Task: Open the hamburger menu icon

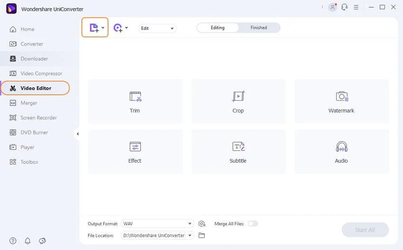Action: pyautogui.click(x=356, y=7)
